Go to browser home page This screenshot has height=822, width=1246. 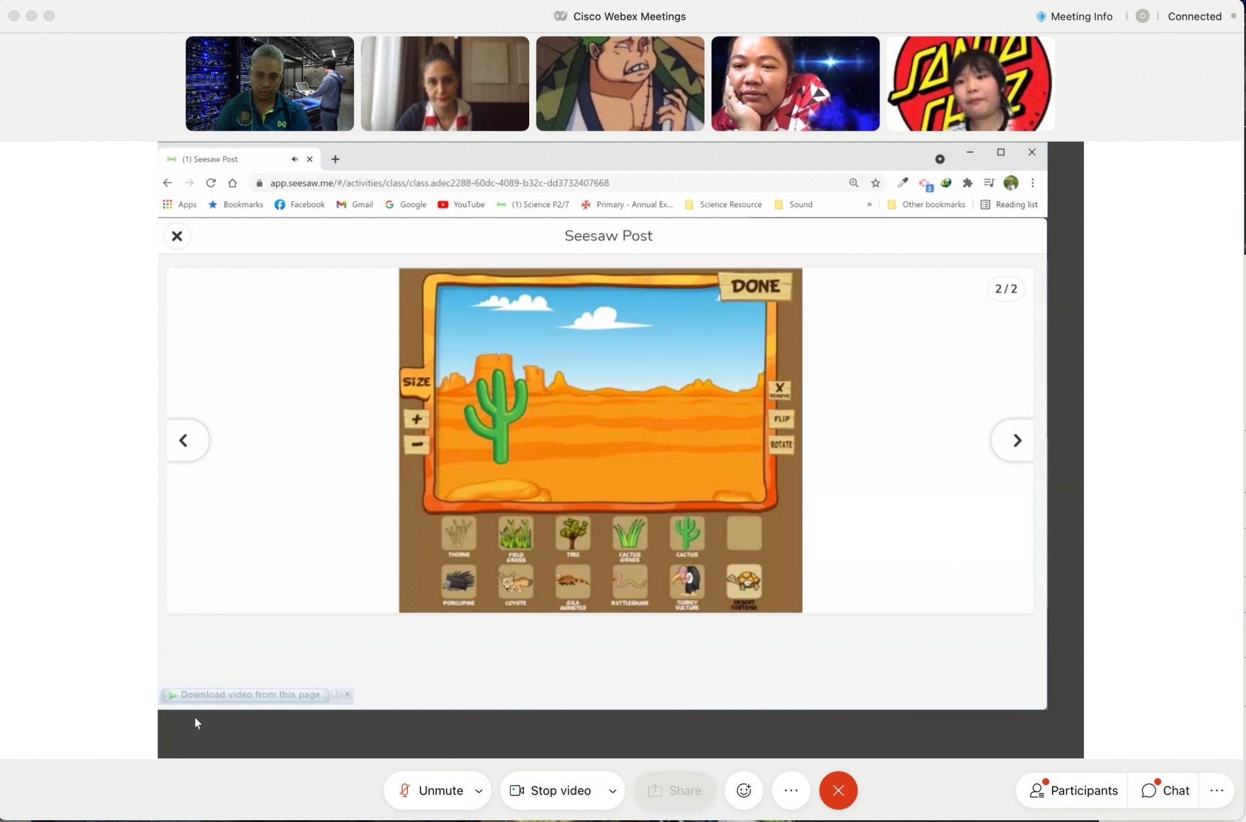click(232, 183)
